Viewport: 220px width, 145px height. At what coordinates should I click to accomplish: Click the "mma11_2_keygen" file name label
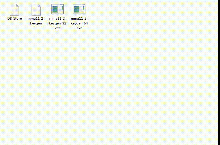[36, 21]
